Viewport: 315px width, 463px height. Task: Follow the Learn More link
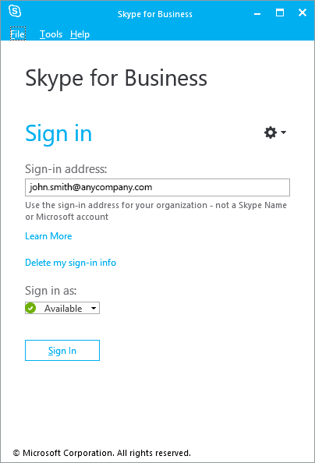tap(48, 236)
